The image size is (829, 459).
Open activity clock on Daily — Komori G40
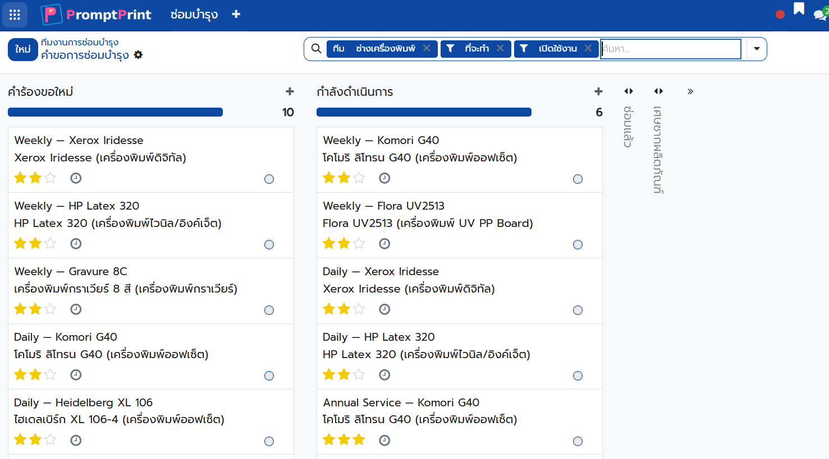point(76,375)
